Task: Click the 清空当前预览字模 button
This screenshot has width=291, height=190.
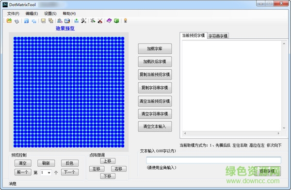Action: pos(155,101)
